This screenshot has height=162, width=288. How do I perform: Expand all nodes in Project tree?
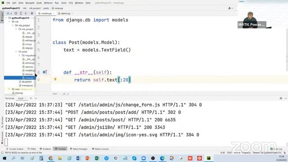click(21, 13)
